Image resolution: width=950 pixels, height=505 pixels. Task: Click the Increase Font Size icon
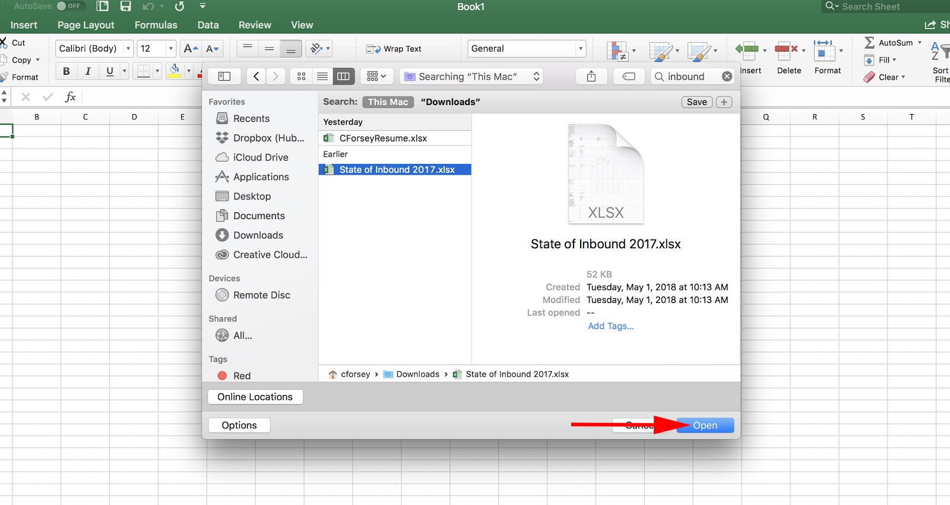point(191,49)
